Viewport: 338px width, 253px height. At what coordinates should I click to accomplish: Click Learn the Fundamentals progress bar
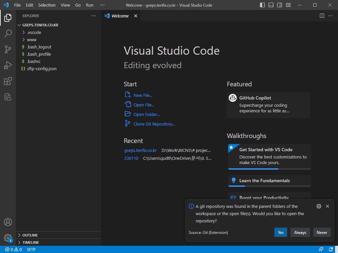(269, 186)
